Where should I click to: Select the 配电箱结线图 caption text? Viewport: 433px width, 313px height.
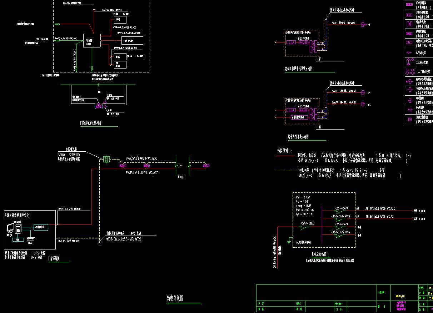[x=319, y=254]
